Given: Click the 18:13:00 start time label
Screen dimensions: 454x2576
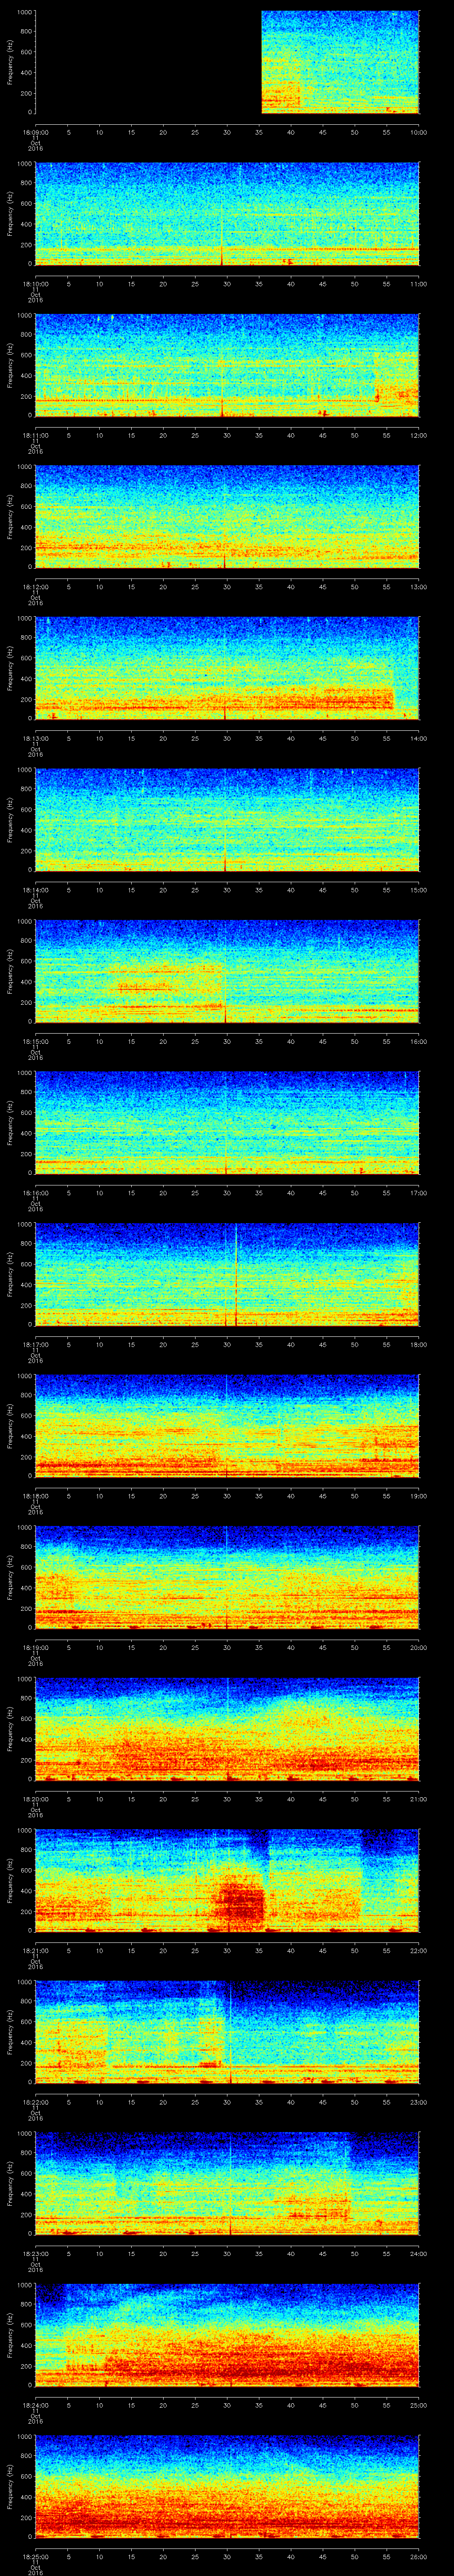Looking at the screenshot, I should click(x=35, y=737).
